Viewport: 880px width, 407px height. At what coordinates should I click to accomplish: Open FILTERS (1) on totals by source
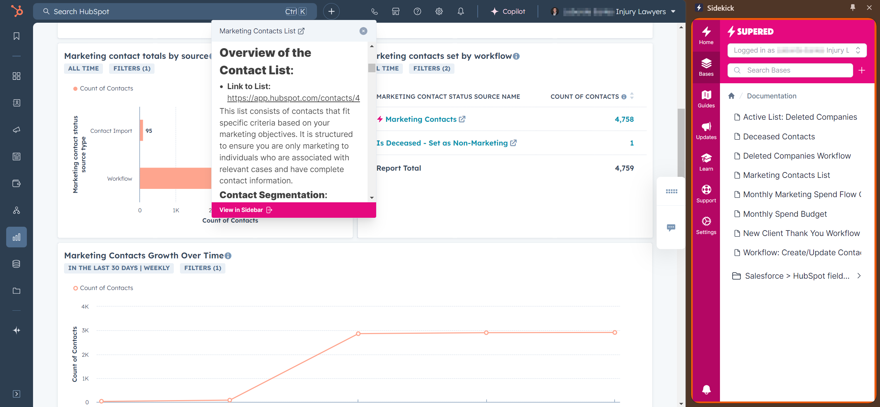click(132, 68)
